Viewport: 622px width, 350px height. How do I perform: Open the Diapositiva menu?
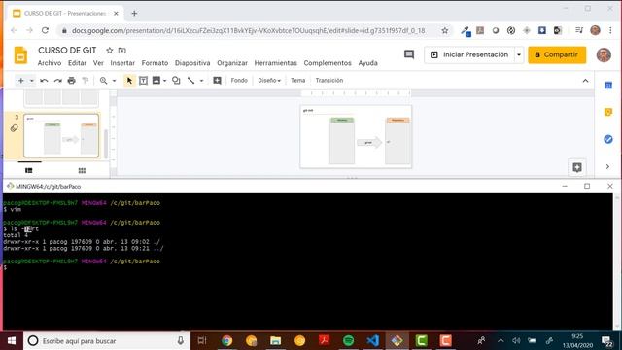point(192,63)
